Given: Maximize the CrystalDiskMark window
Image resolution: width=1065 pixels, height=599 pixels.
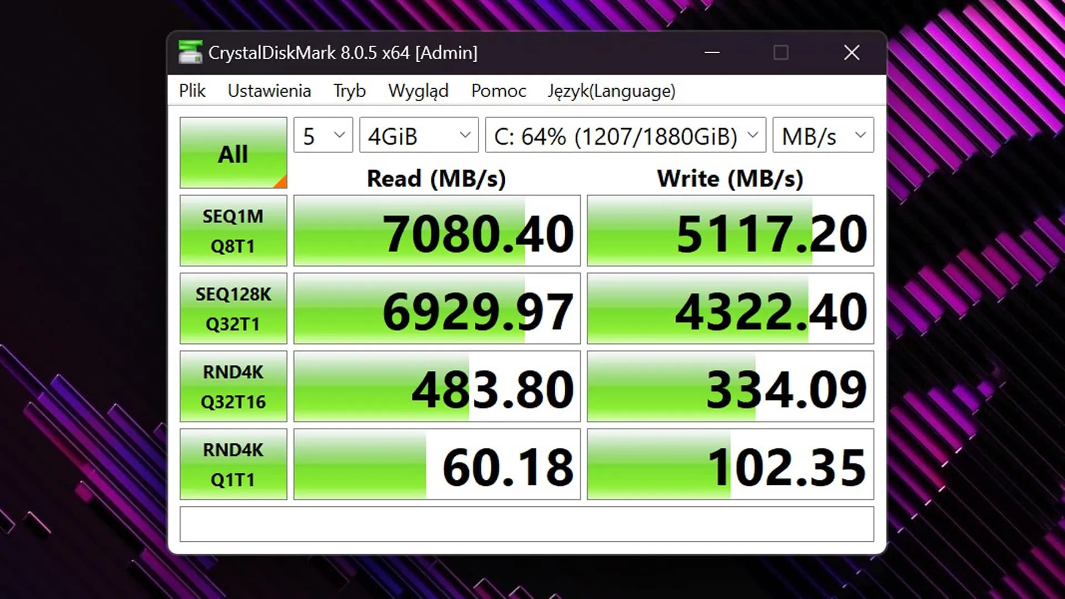Looking at the screenshot, I should 780,53.
